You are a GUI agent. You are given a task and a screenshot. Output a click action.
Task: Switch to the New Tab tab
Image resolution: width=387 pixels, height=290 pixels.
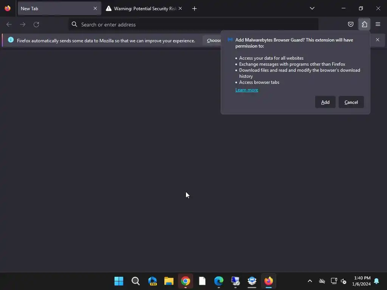click(59, 8)
